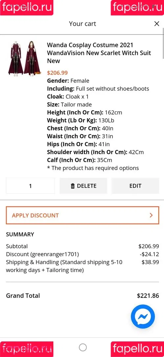Expand the APPLY DISCOUNT section
Screen dimensions: 164x357
(x=83, y=216)
